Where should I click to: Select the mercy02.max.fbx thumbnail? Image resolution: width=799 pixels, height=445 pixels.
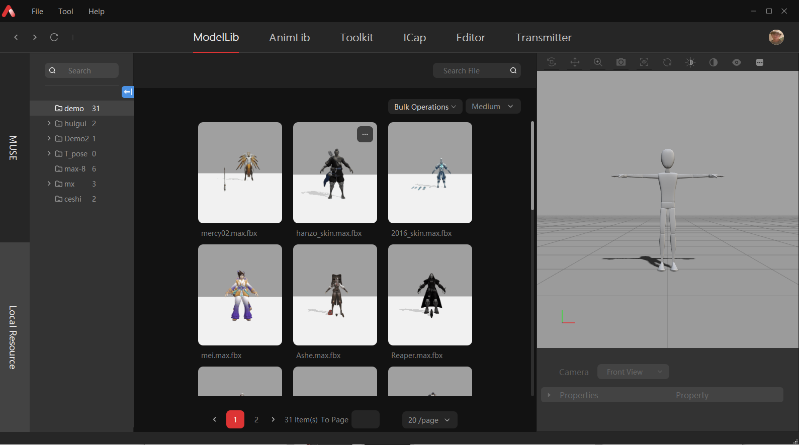[x=240, y=172]
